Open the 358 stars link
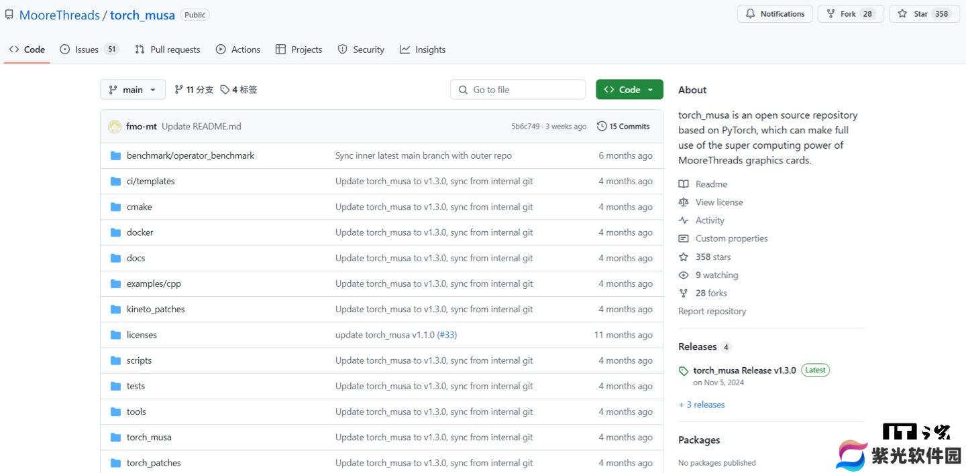This screenshot has width=966, height=473. pos(713,257)
